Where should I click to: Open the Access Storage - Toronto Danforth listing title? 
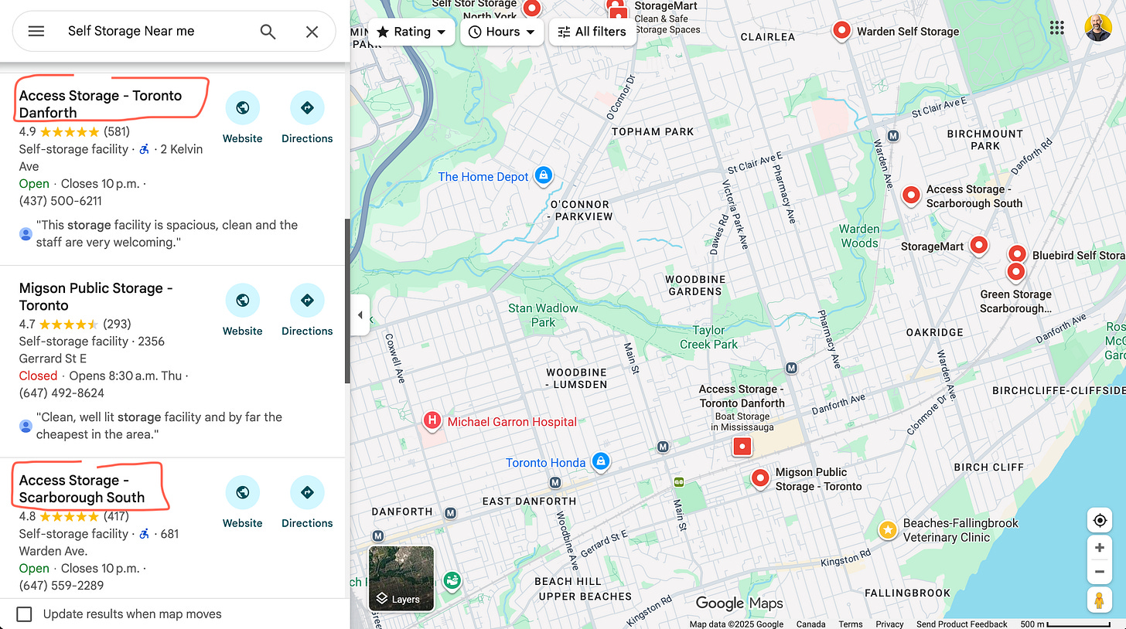101,104
